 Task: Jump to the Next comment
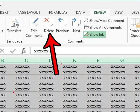76,25
